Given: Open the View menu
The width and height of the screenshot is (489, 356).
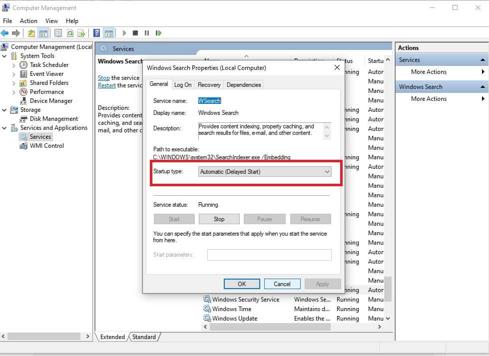Looking at the screenshot, I should coord(51,21).
